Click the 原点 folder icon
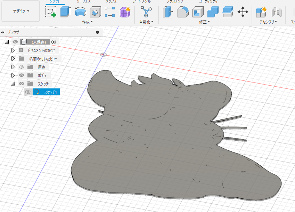Viewport: 295px width, 212px height. pos(30,67)
